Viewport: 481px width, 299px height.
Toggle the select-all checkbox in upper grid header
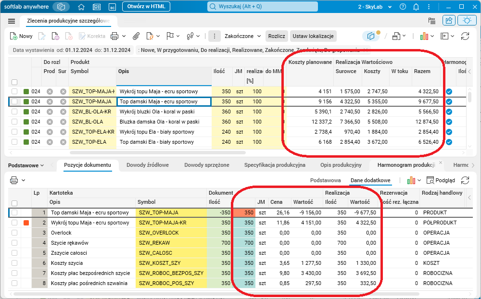[x=14, y=82]
